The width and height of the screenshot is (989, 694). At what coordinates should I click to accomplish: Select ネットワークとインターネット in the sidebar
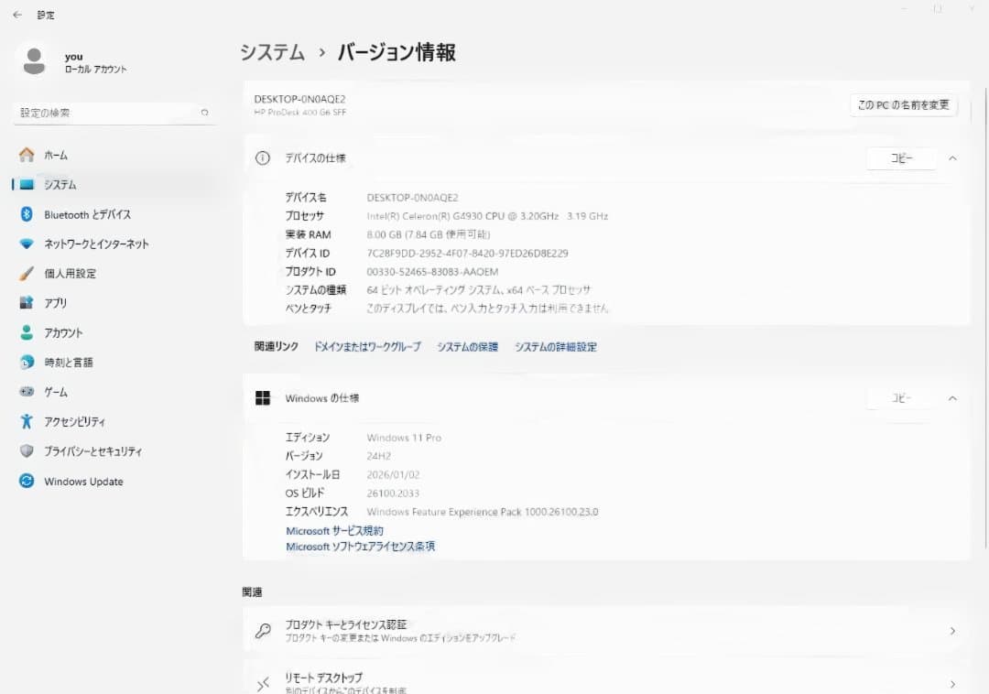tap(97, 244)
